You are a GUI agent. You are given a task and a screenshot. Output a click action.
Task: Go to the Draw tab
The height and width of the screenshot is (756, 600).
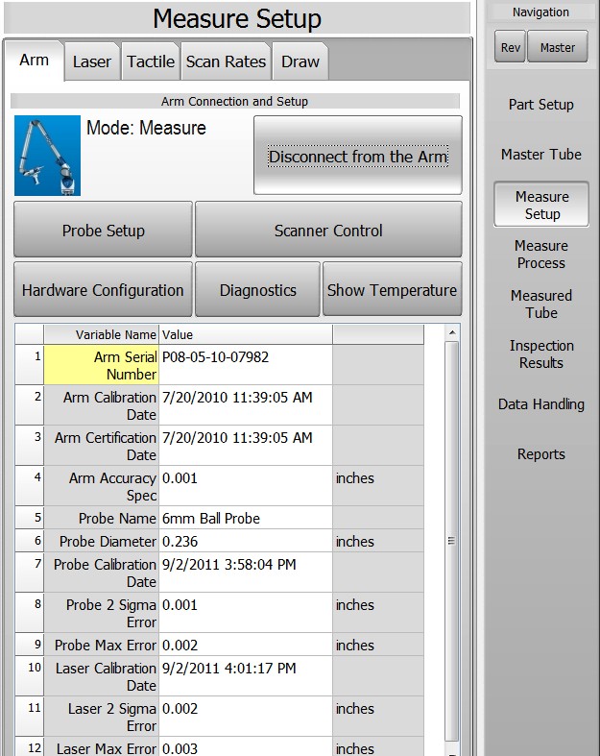click(x=300, y=62)
